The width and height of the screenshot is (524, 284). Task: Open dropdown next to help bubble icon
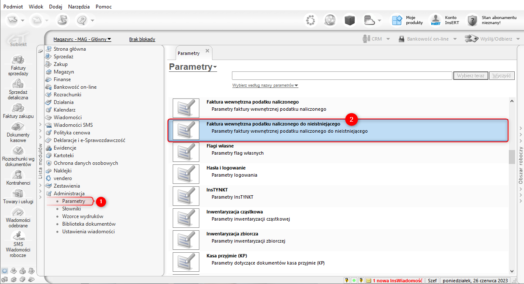[x=93, y=20]
